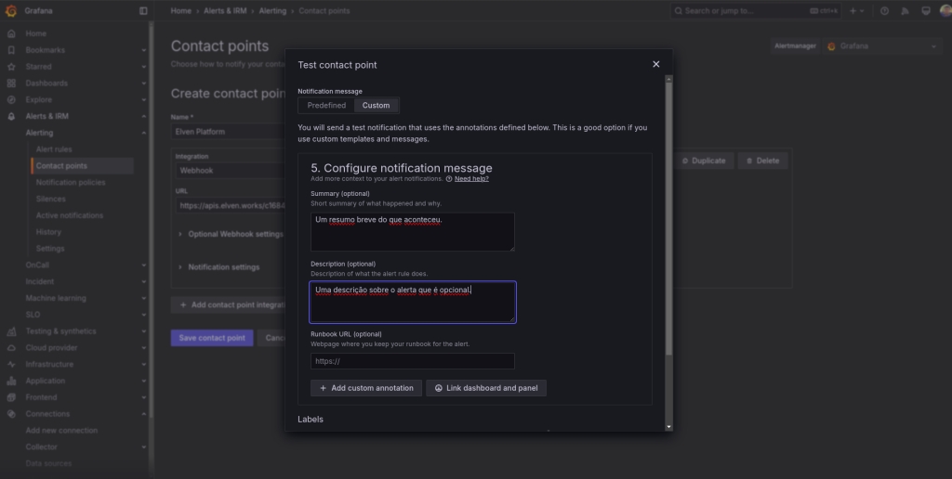Expand the Dashboards section in the sidebar

point(144,84)
